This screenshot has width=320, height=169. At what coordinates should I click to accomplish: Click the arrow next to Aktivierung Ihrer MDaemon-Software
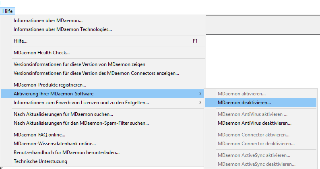(x=200, y=94)
